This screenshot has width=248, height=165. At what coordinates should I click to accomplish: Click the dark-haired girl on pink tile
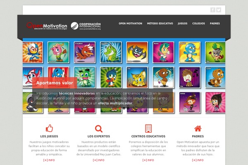(215, 102)
